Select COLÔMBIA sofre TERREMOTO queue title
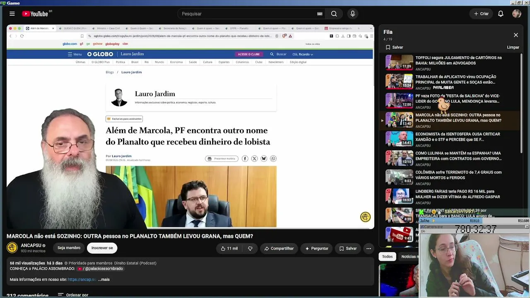Screen dimensions: 530x298 [x=458, y=175]
